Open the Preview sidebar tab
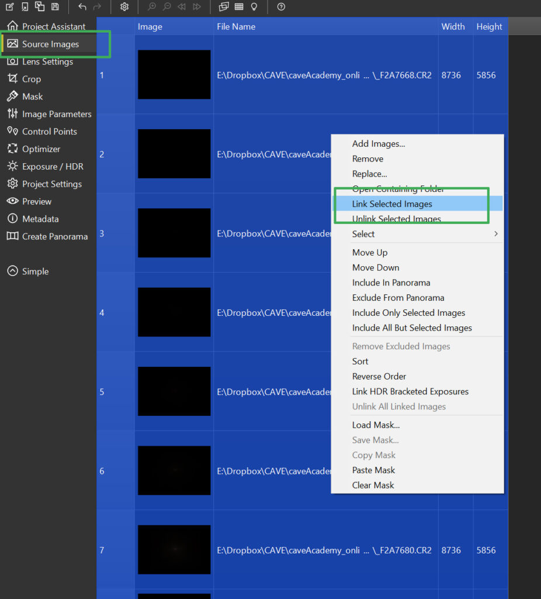Viewport: 541px width, 599px height. point(48,201)
